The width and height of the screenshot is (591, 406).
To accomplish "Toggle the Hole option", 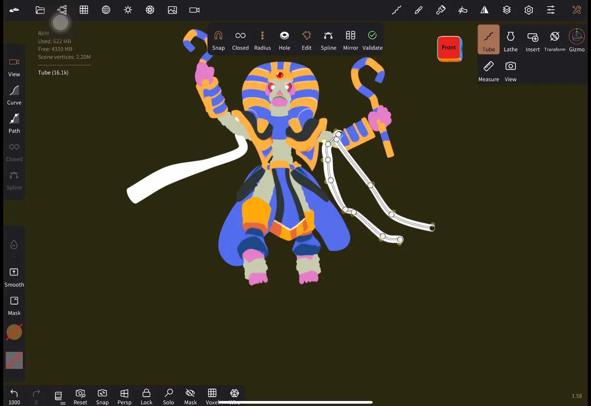I will pos(284,40).
